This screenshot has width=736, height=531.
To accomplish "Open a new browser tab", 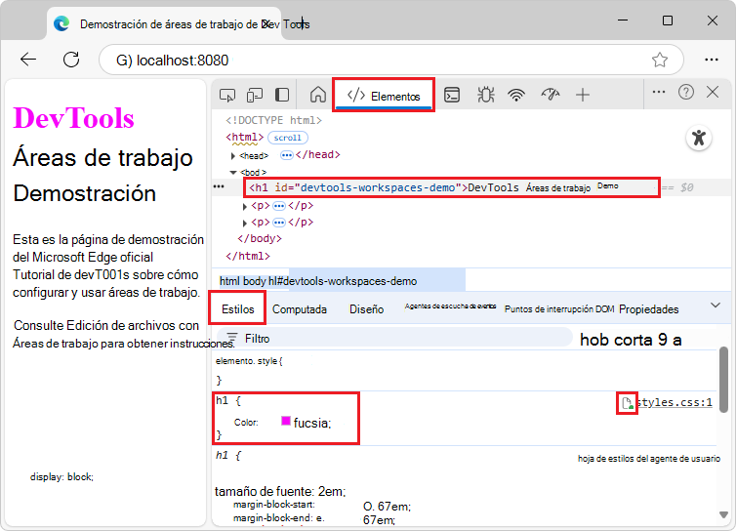I will pos(302,22).
